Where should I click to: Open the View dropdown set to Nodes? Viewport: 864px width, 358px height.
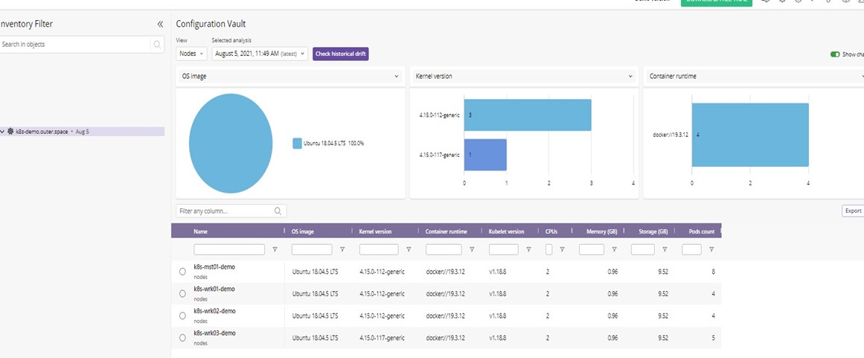click(191, 54)
